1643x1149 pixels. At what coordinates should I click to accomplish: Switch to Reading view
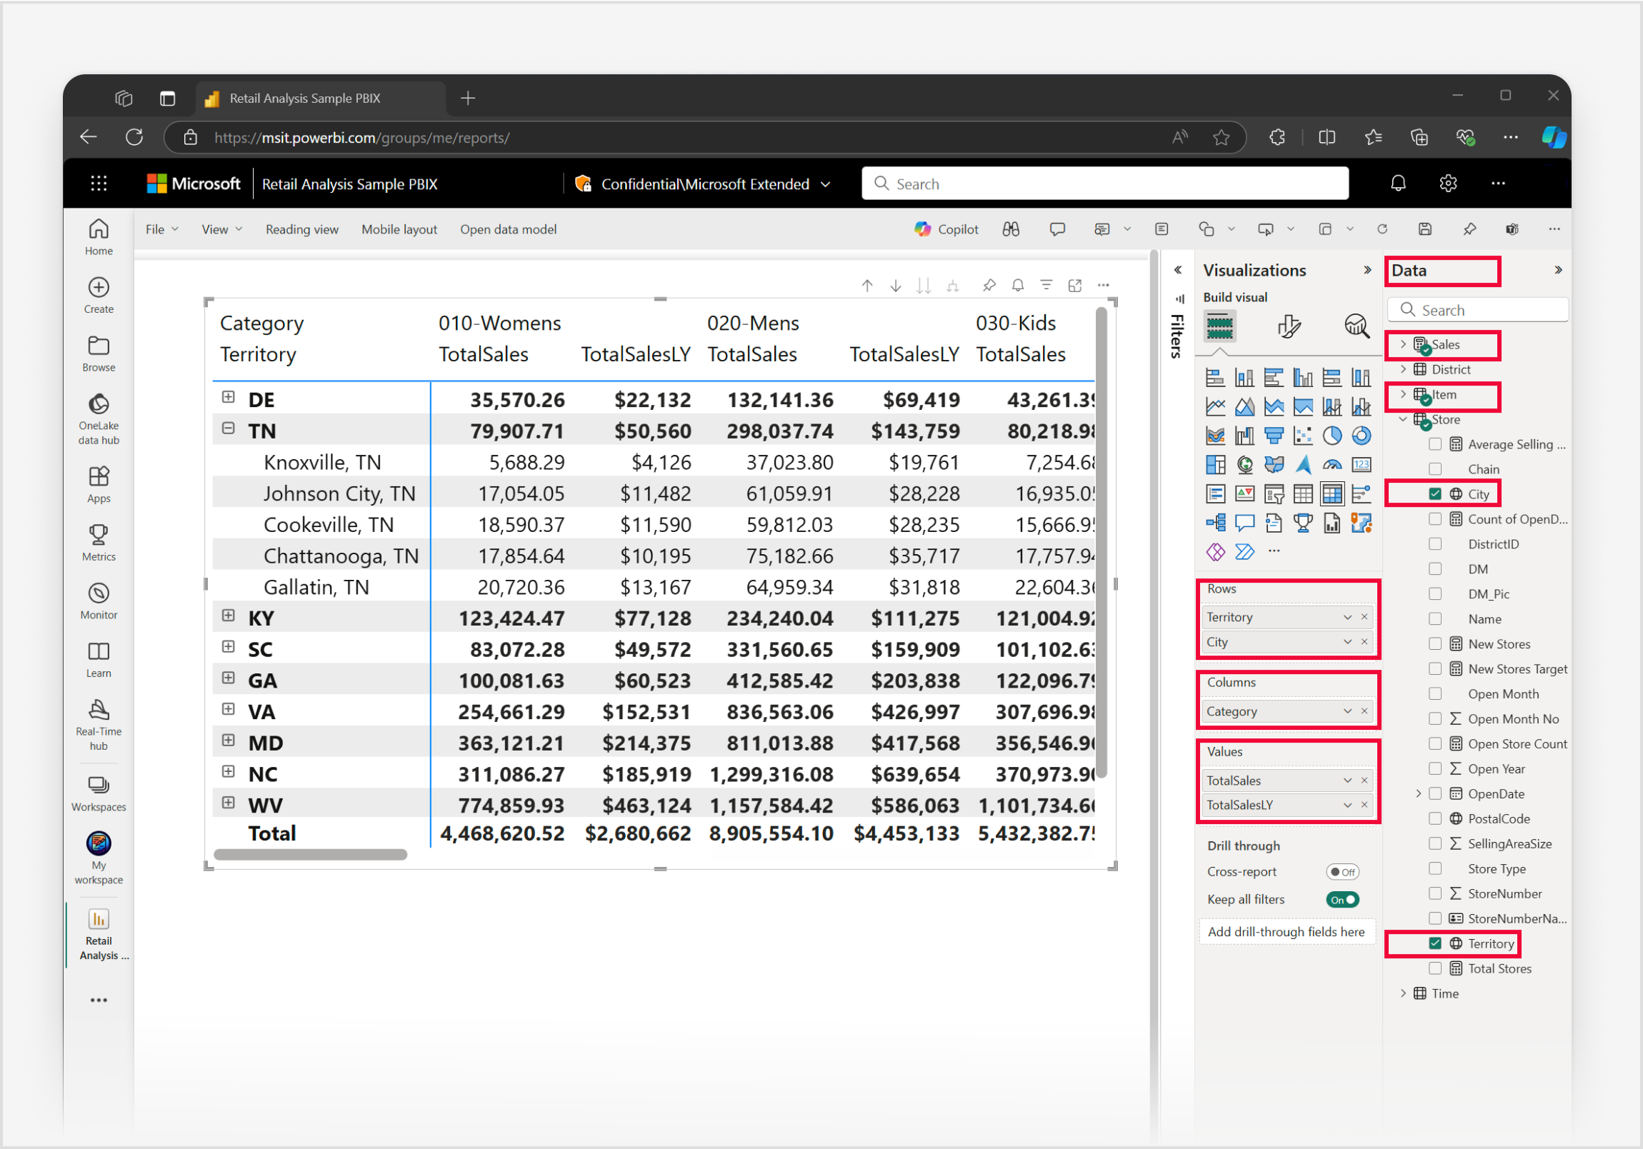[x=302, y=229]
